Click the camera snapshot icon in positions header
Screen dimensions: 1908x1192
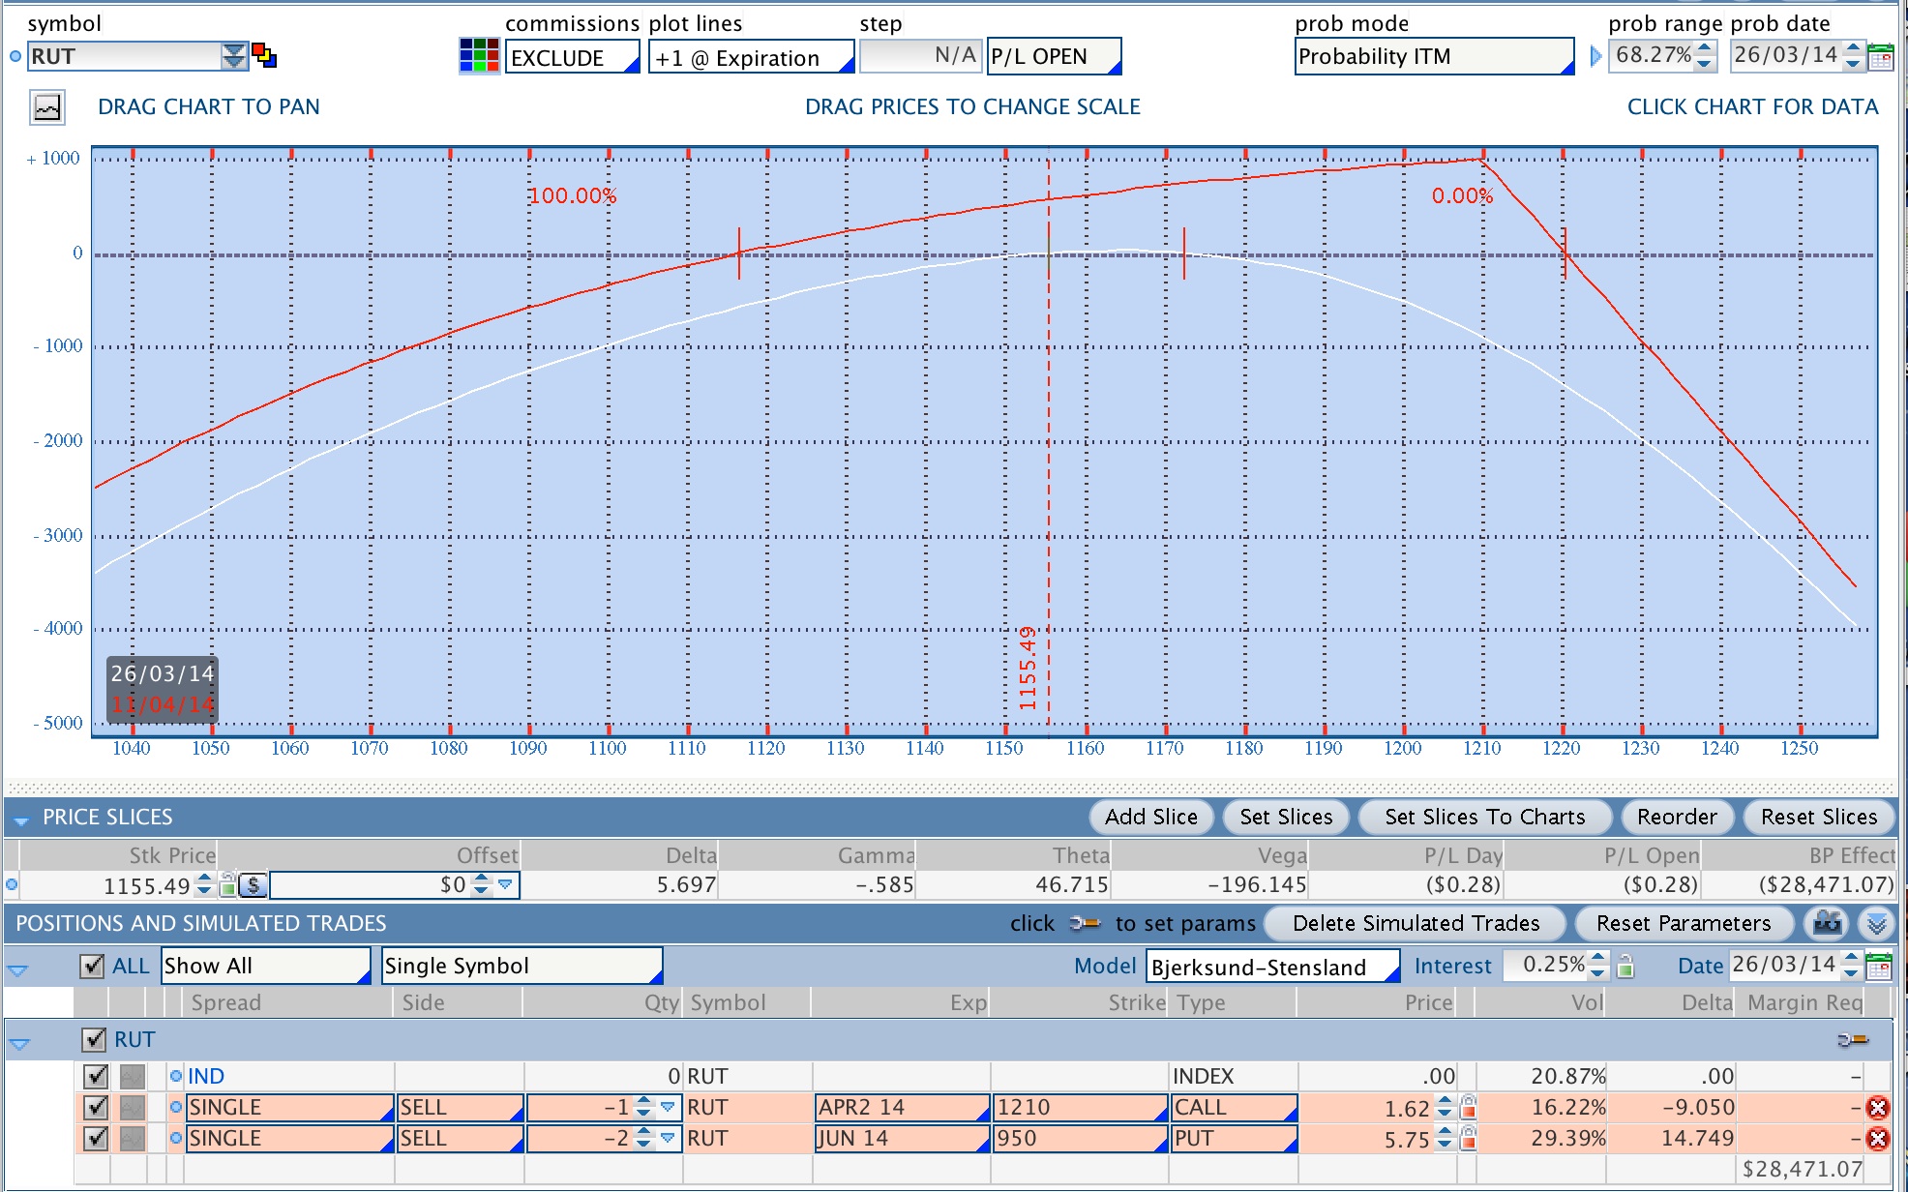(x=1827, y=923)
